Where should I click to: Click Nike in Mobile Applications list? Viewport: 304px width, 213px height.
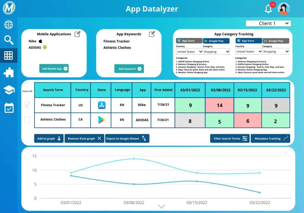[32, 41]
